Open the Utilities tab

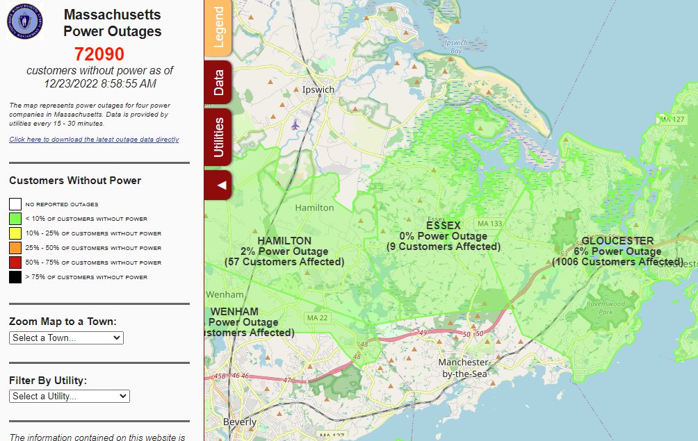click(218, 137)
